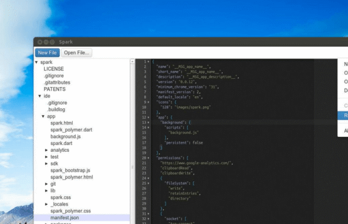Open spark_bootstrap.js file
Screen dimensions: 348x224
pyautogui.click(x=70, y=170)
